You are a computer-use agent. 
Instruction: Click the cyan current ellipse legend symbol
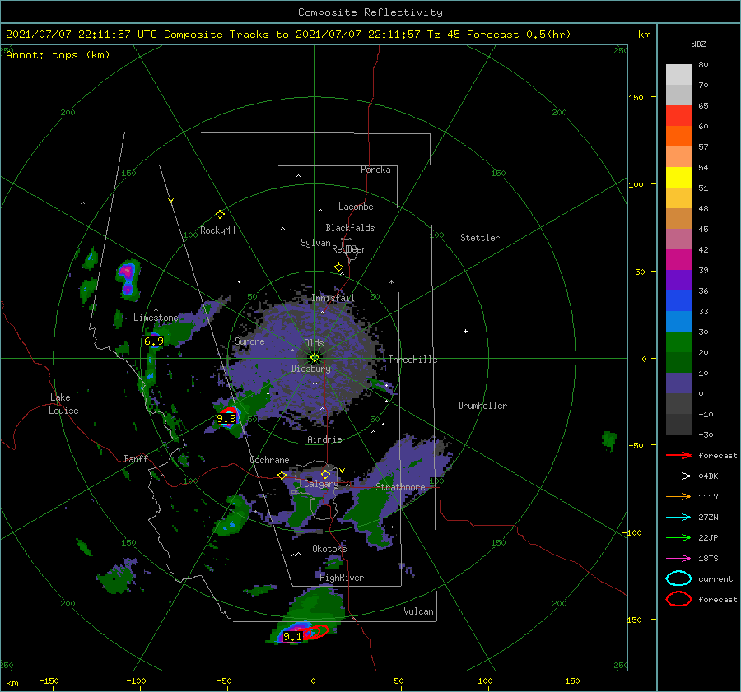[678, 578]
